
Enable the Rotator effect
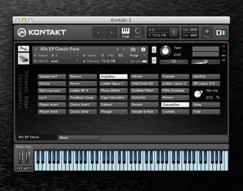coord(175,98)
